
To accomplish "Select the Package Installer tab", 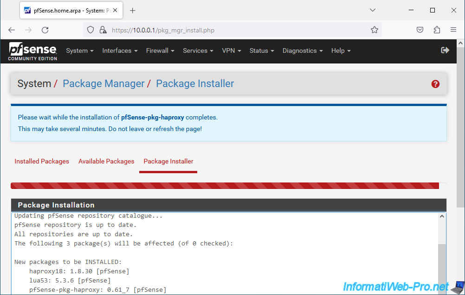I will [x=168, y=161].
